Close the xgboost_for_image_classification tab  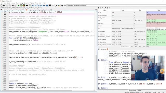pyautogui.click(x=27, y=10)
